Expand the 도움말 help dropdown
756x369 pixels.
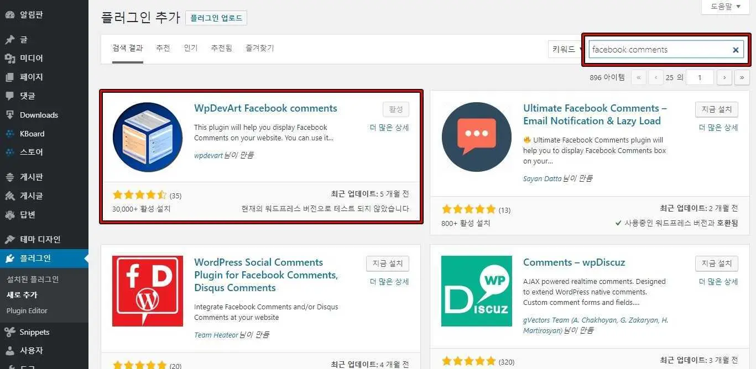click(x=726, y=7)
